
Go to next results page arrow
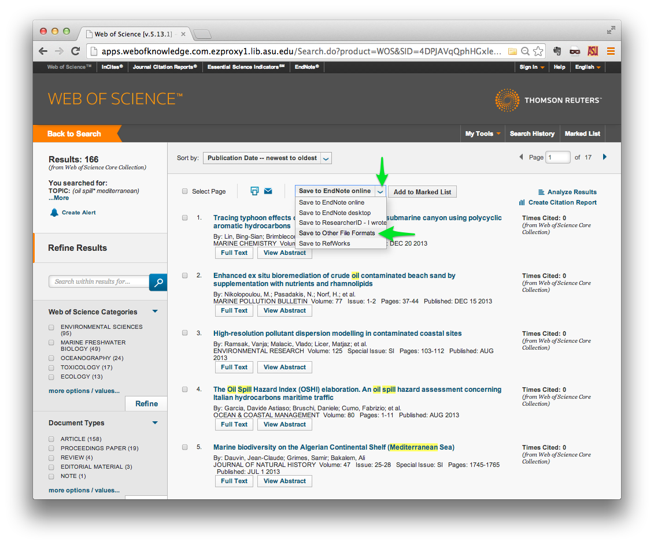tap(605, 157)
